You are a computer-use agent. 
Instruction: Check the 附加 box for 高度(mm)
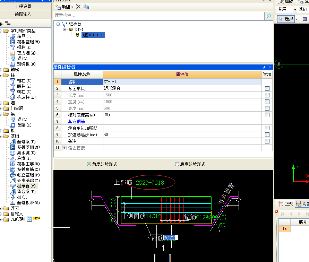tap(267, 108)
